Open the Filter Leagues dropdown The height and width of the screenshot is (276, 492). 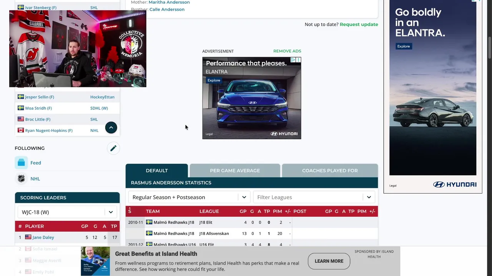[314, 197]
